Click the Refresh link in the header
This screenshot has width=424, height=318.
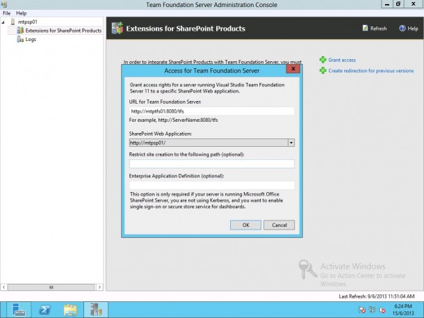pyautogui.click(x=378, y=29)
